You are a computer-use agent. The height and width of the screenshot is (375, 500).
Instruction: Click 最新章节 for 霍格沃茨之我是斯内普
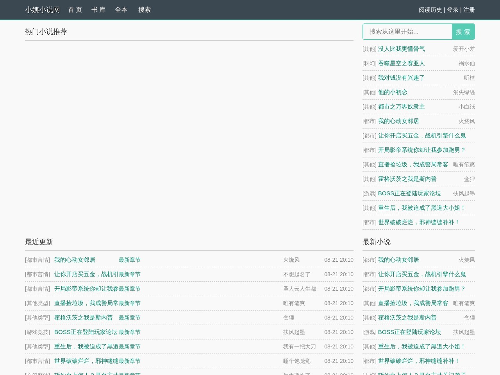point(129,318)
